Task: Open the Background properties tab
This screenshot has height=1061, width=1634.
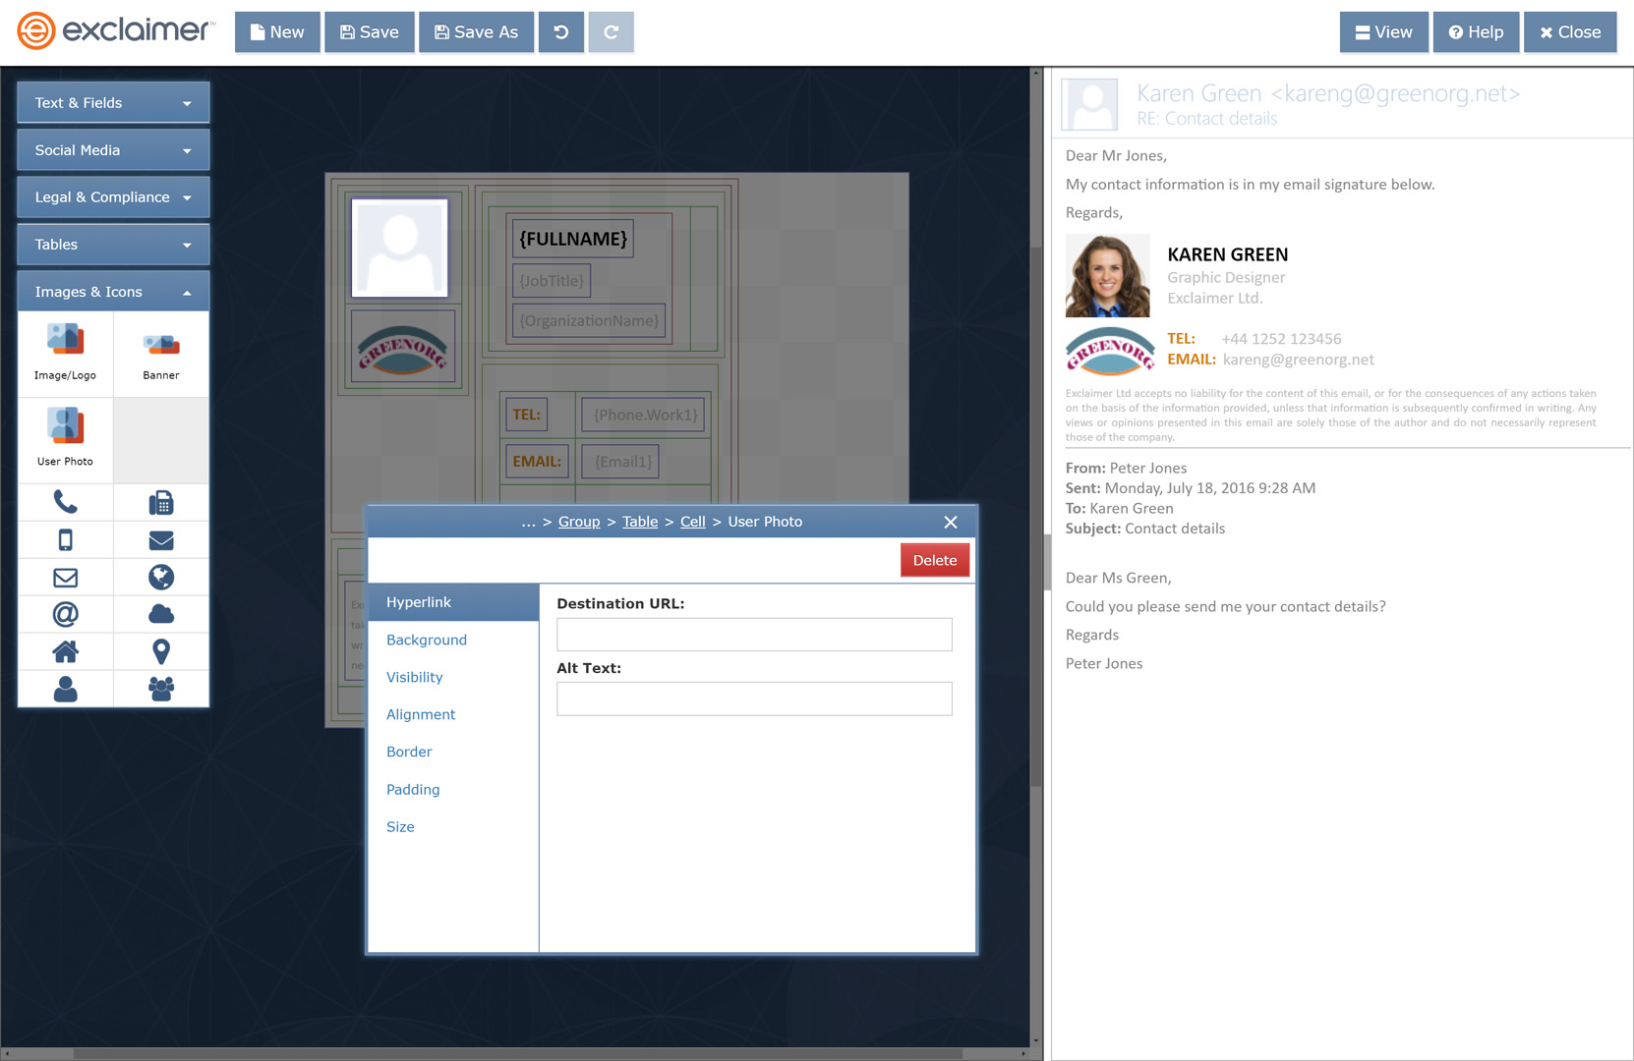Action: click(x=453, y=640)
